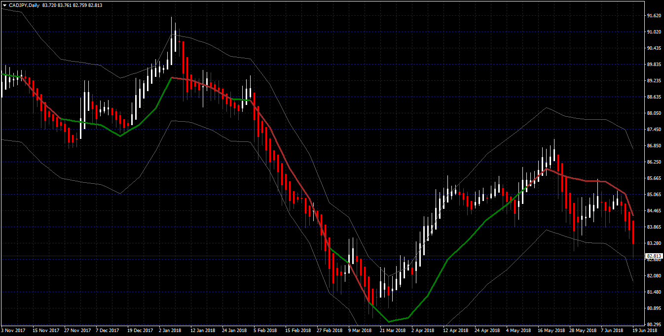The width and height of the screenshot is (664, 336).
Task: Click the 89.235 price scale value
Action: click(x=654, y=81)
